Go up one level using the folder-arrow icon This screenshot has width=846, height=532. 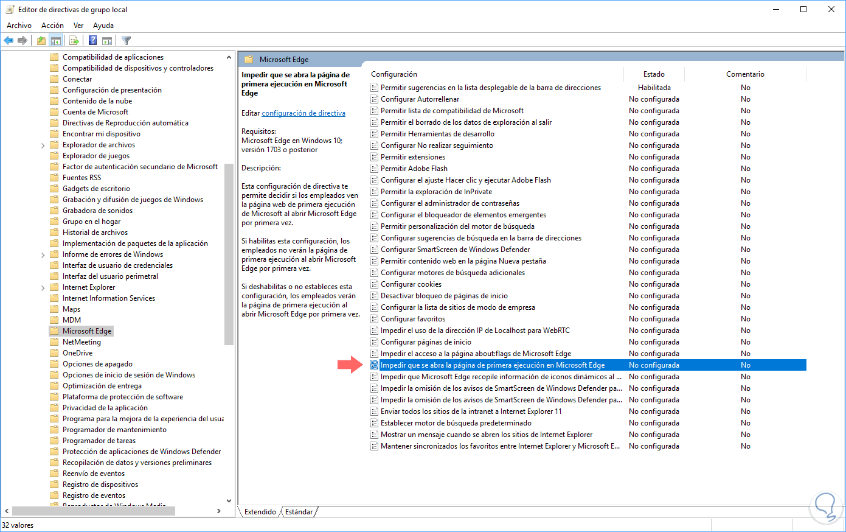pyautogui.click(x=41, y=41)
